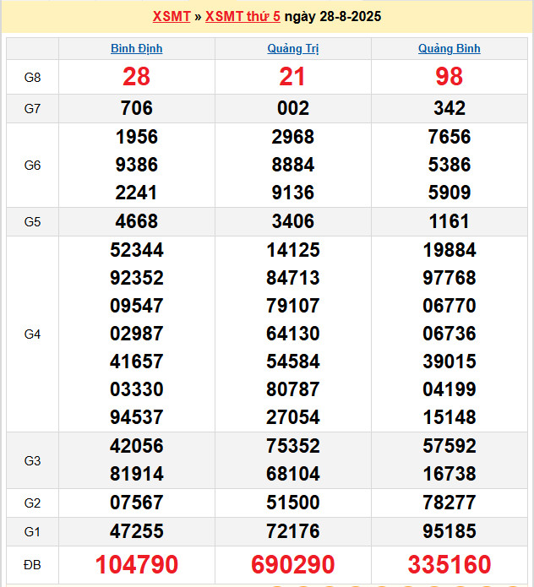
Task: Click G3 number 75352
Action: click(293, 446)
